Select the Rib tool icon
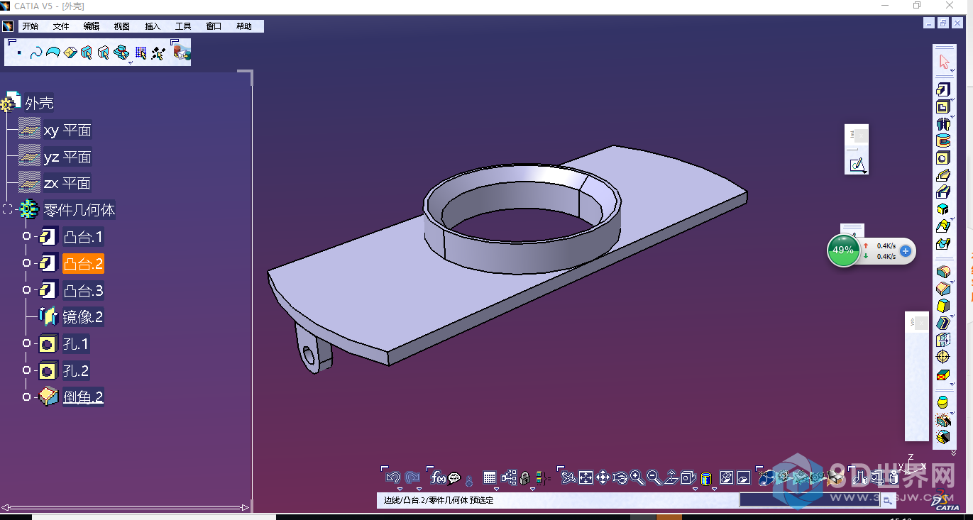The image size is (973, 520). [942, 175]
